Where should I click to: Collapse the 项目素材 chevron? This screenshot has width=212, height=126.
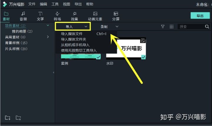48,25
